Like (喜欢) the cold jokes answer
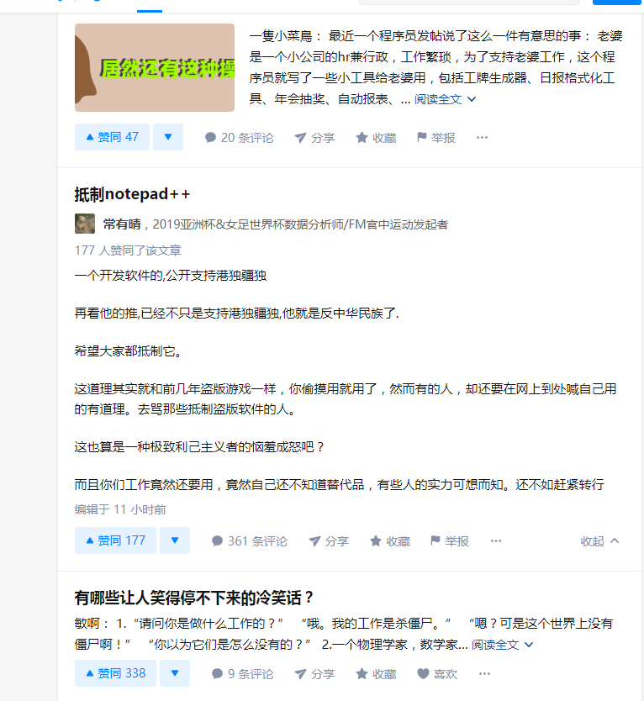This screenshot has width=644, height=701. point(437,673)
